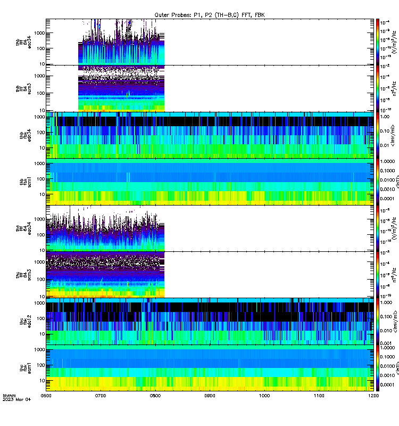Click the color bar of thb edc34 panel
The width and height of the screenshot is (399, 426).
(377, 135)
